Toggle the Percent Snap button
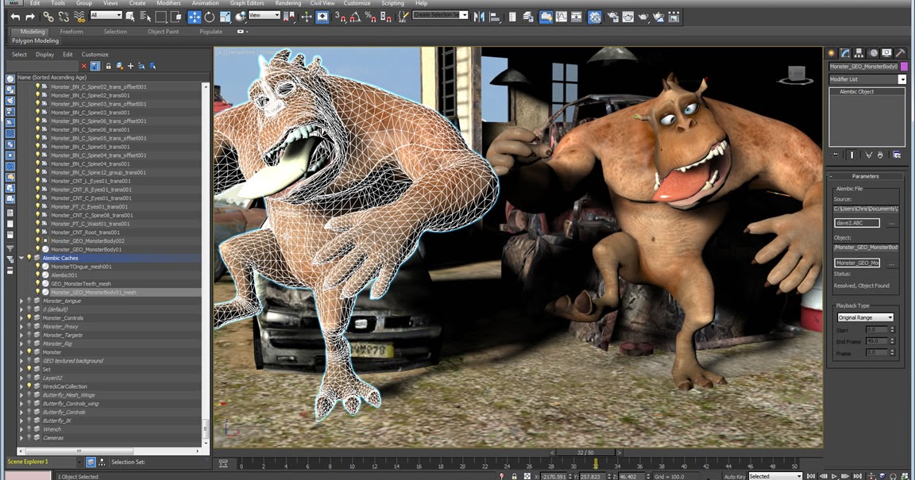Screen dimensions: 915x480 [x=370, y=17]
